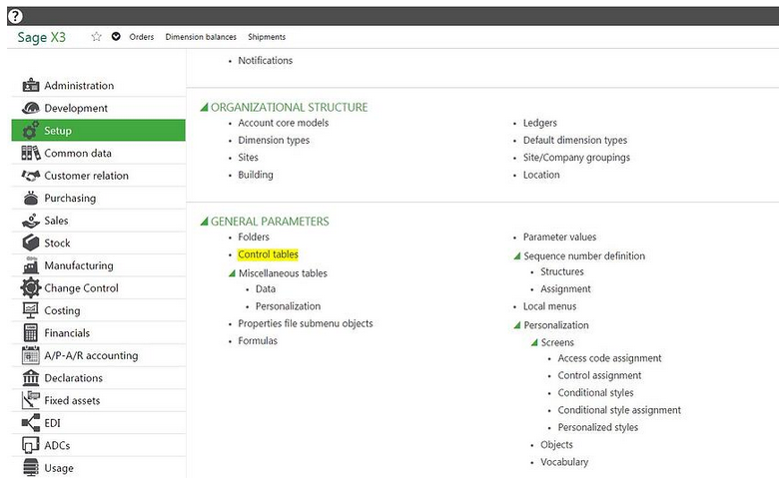Click the Financials calculator icon
The image size is (784, 485).
pyautogui.click(x=30, y=333)
